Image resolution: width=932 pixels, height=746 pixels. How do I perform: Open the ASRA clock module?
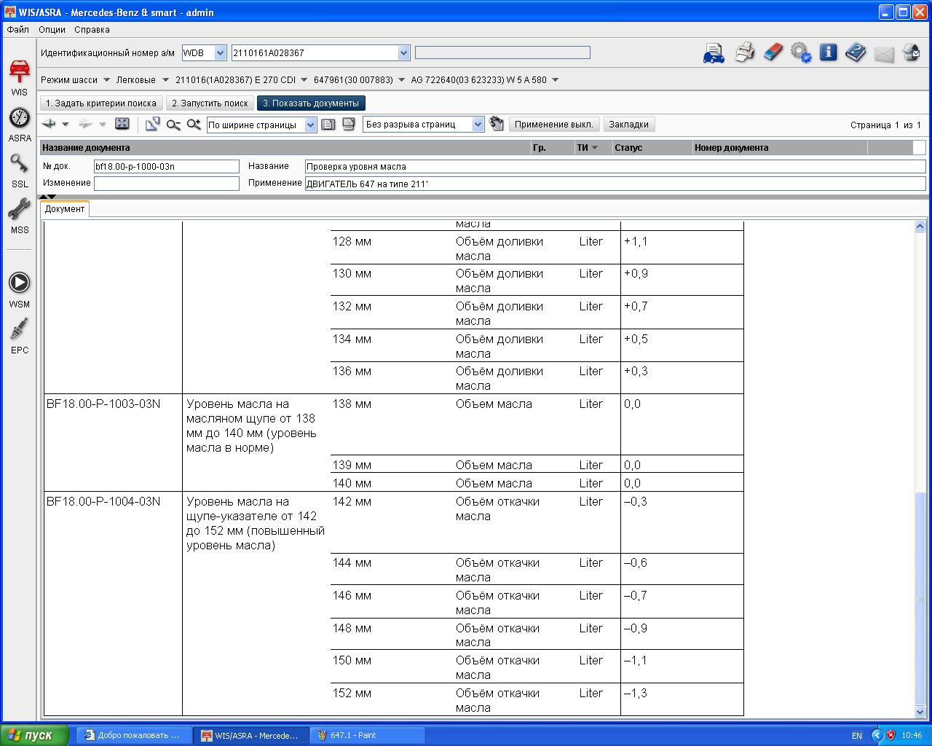point(19,125)
